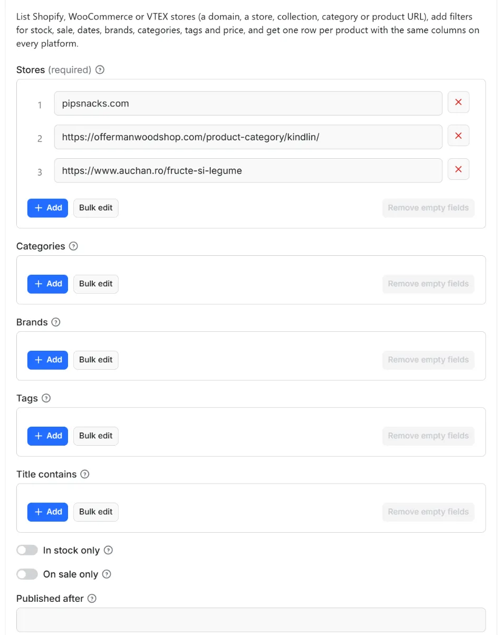Image resolution: width=502 pixels, height=635 pixels.
Task: Click the "On sale only" label
Action: (71, 574)
